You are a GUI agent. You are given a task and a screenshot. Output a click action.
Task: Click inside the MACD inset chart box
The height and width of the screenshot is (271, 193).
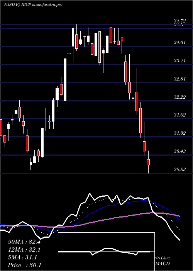(x=106, y=252)
